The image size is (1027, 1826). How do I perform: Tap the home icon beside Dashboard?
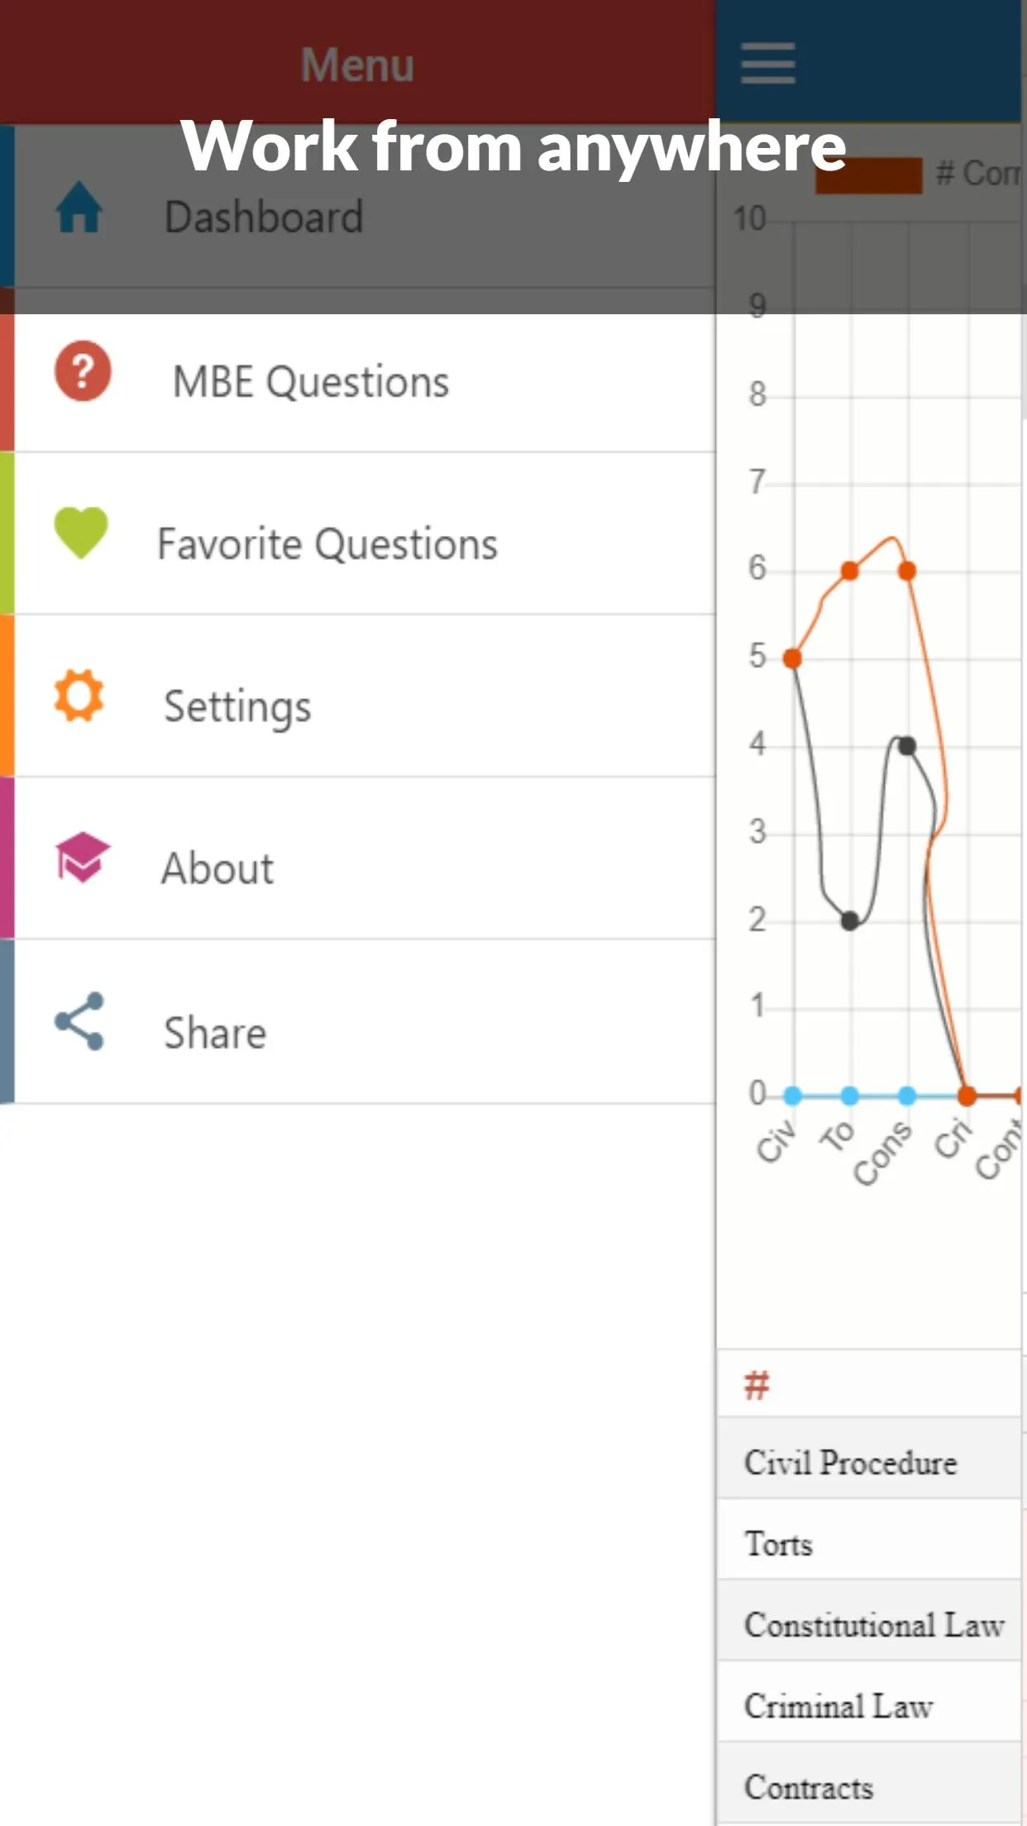79,207
